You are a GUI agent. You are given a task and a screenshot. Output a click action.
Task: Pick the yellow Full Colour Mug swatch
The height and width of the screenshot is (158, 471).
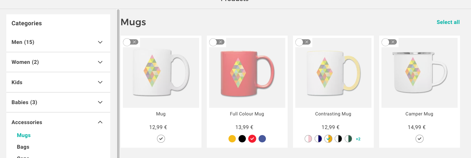(x=232, y=139)
